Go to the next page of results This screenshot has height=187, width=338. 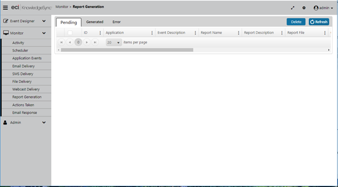pos(87,42)
